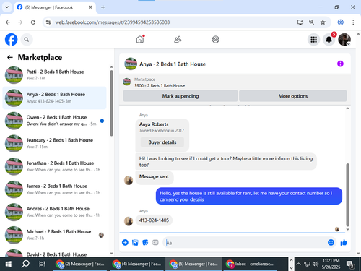361x271 pixels.
Task: Open Patti 2 Beds 1 Bath House chat
Action: [x=55, y=75]
